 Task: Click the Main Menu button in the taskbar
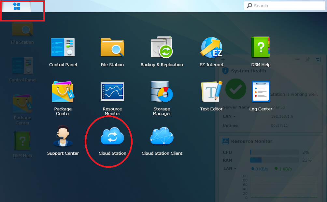pos(17,6)
